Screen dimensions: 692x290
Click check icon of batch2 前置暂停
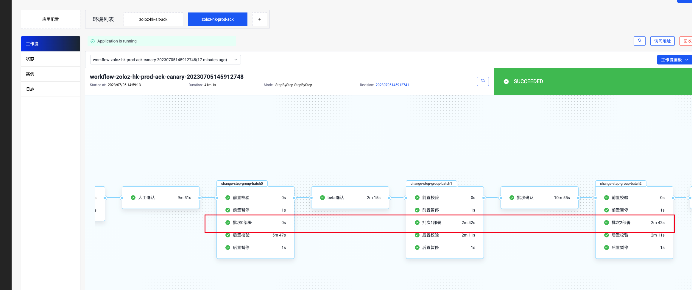pyautogui.click(x=607, y=210)
